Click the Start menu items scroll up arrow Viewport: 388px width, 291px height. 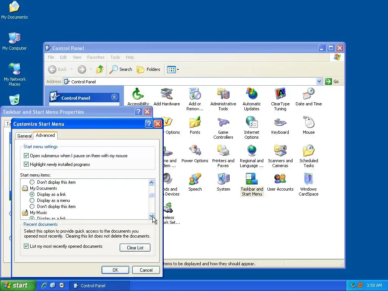pyautogui.click(x=152, y=183)
